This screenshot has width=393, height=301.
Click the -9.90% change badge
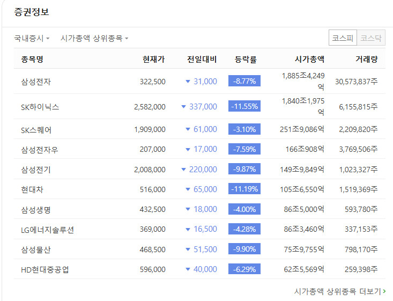pyautogui.click(x=244, y=249)
